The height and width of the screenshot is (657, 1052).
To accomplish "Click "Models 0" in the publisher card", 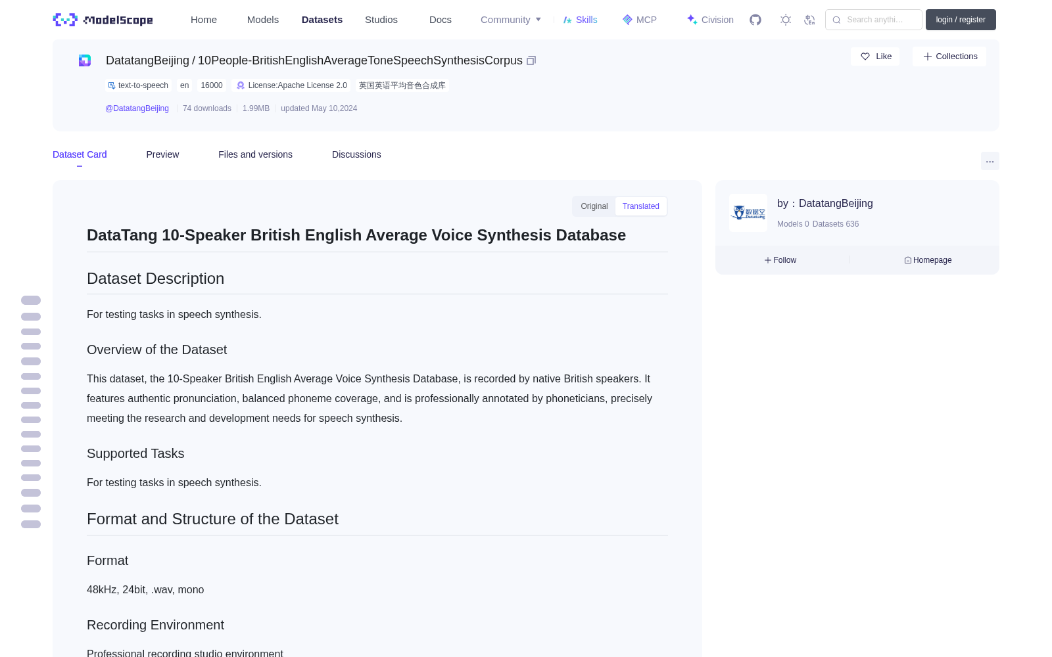I will point(793,224).
